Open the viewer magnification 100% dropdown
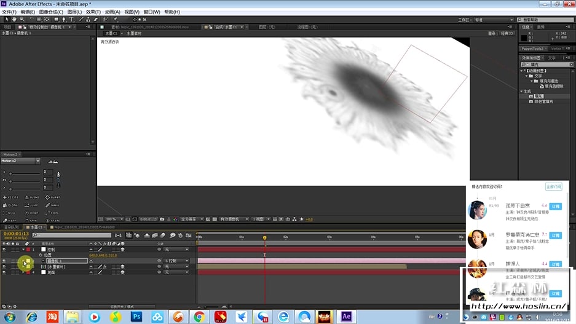Screen dimensions: 576x324 coord(114,219)
